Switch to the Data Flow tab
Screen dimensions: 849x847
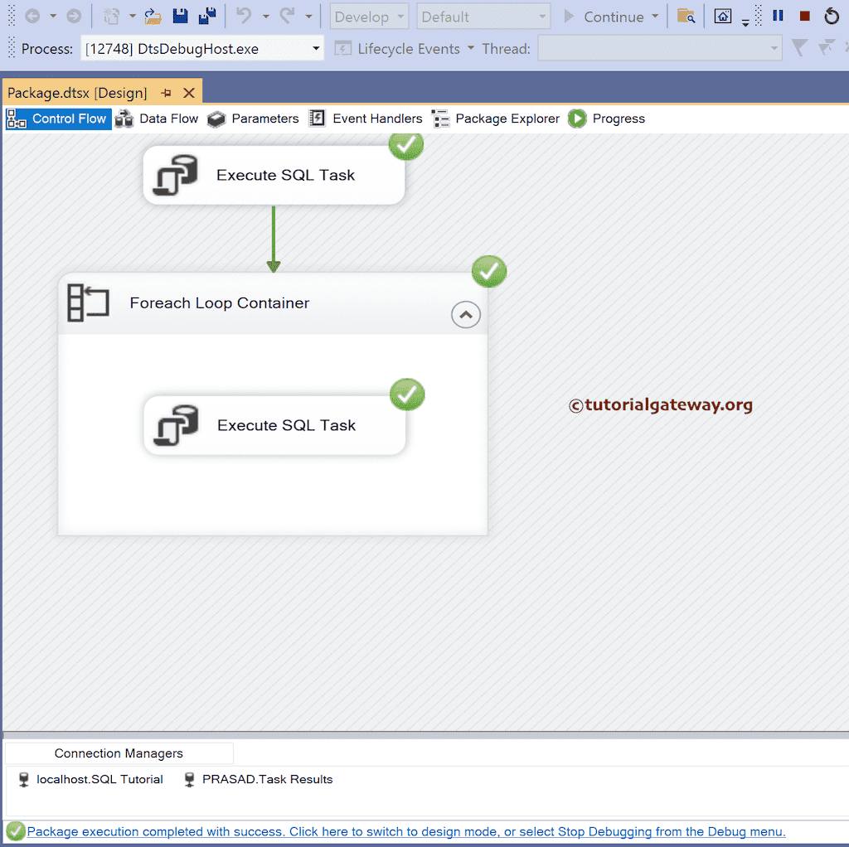[168, 119]
